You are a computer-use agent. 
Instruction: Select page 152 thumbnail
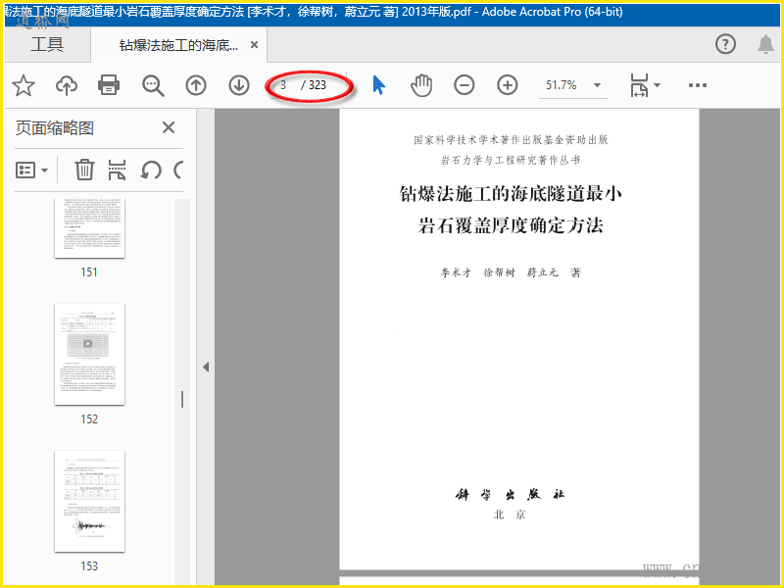coord(89,354)
